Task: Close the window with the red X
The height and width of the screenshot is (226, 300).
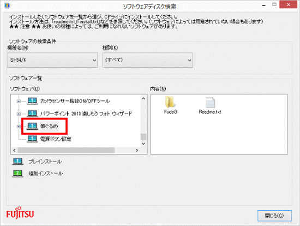Action: (289, 4)
